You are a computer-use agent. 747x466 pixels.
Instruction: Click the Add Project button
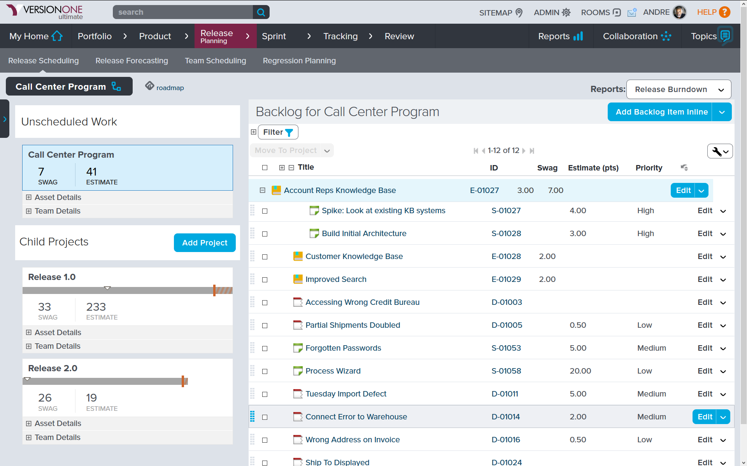pyautogui.click(x=205, y=243)
